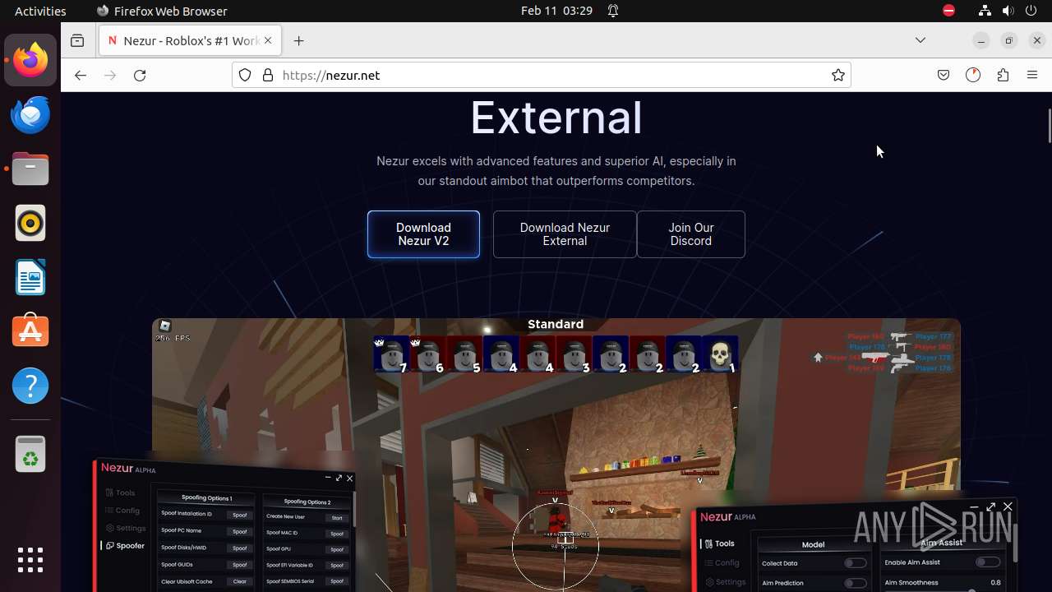Click Download Nezur External button
The width and height of the screenshot is (1052, 592).
click(x=565, y=234)
